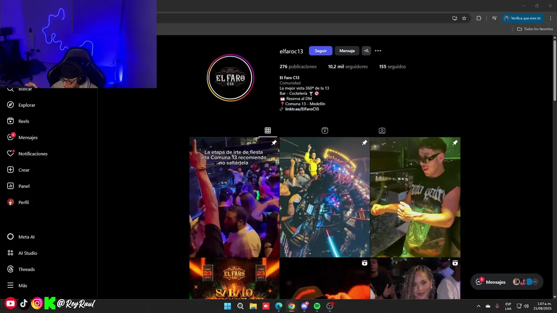Go to Perfil in sidebar
Screen dimensions: 557x313
23,202
